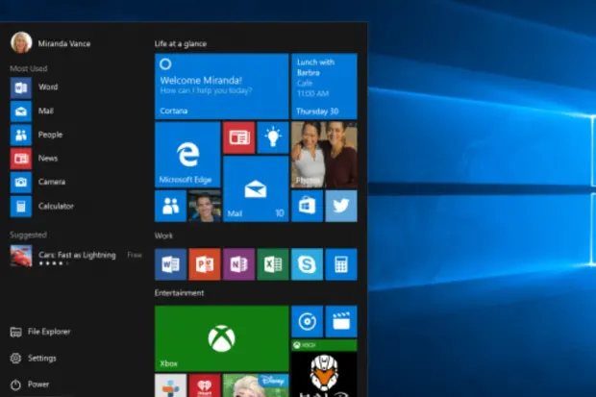This screenshot has width=596, height=397.
Task: Open the PowerPoint tile in Work group
Action: point(205,264)
